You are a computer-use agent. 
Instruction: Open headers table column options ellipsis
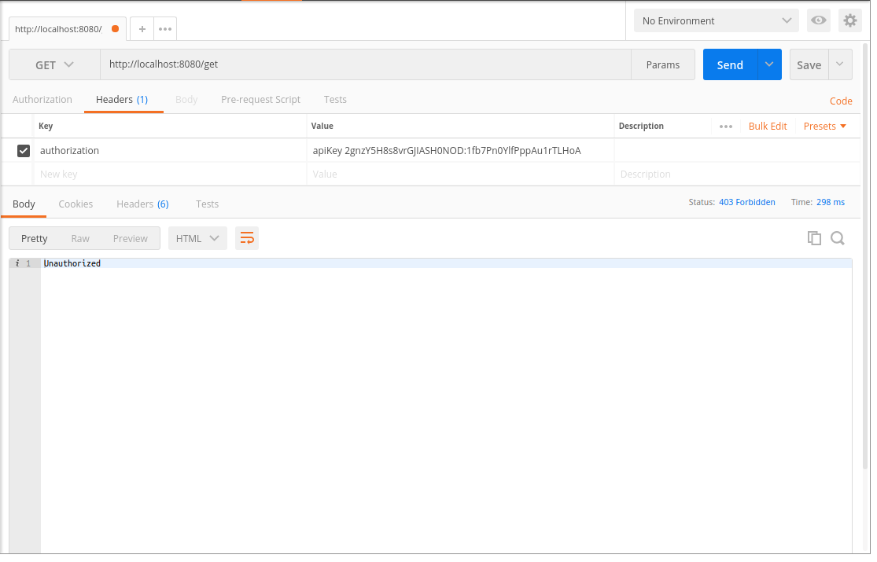[725, 127]
